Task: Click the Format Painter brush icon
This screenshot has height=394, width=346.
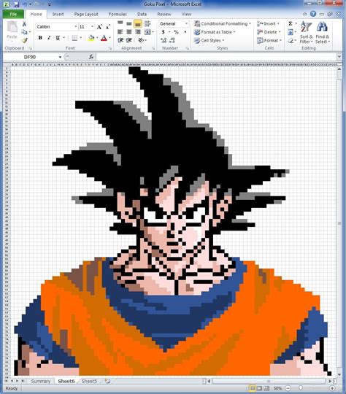Action: click(24, 40)
